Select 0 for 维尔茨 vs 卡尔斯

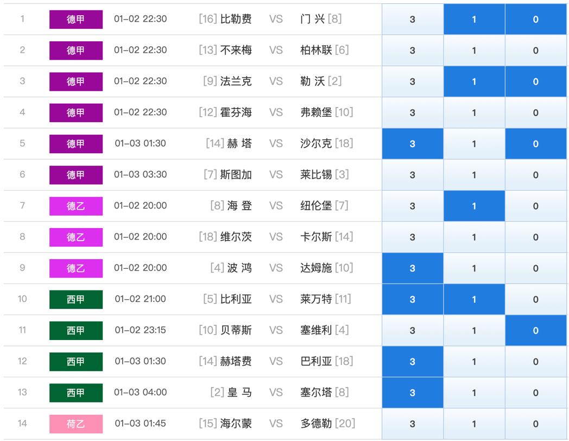pyautogui.click(x=536, y=237)
